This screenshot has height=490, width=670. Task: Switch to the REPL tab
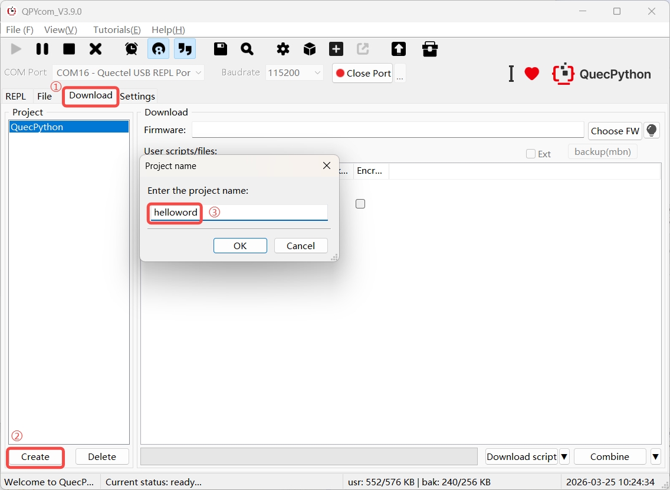(x=16, y=96)
